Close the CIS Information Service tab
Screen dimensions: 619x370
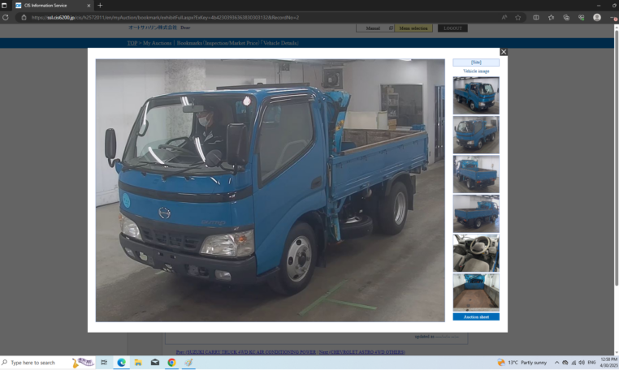coord(89,6)
